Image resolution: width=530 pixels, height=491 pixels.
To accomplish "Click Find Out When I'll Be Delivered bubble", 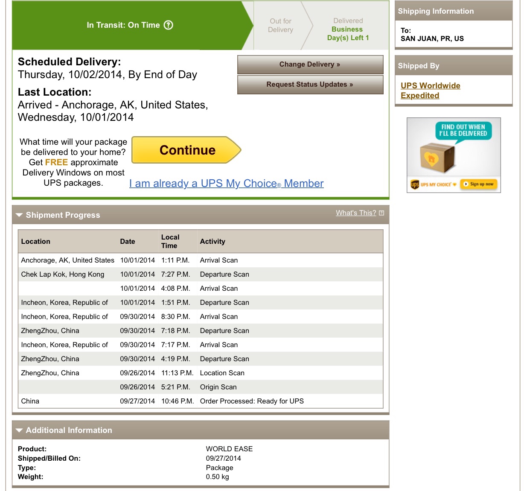I will [x=463, y=131].
